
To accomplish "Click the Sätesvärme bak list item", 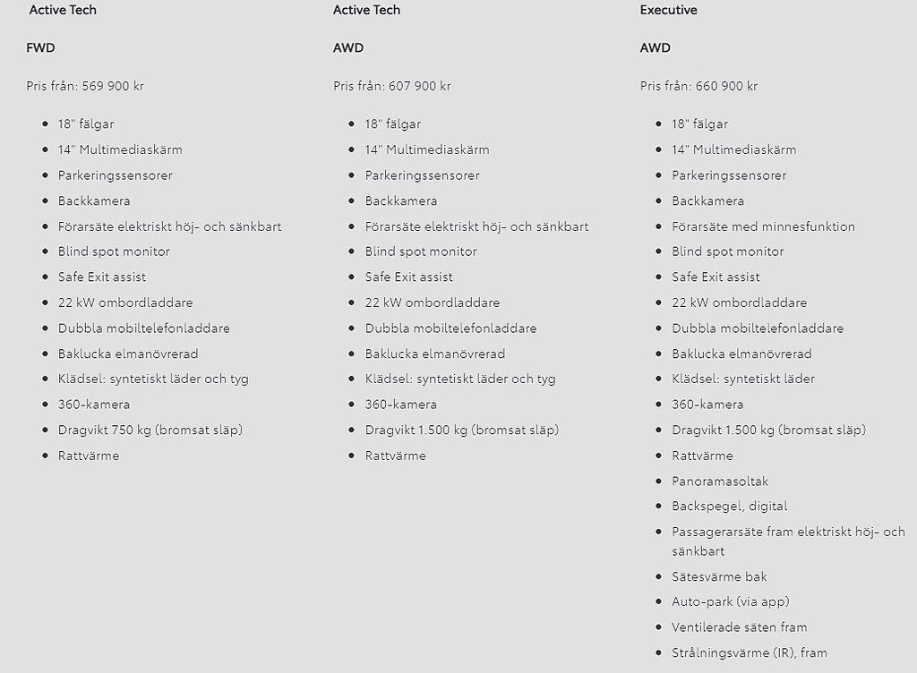I will click(719, 577).
